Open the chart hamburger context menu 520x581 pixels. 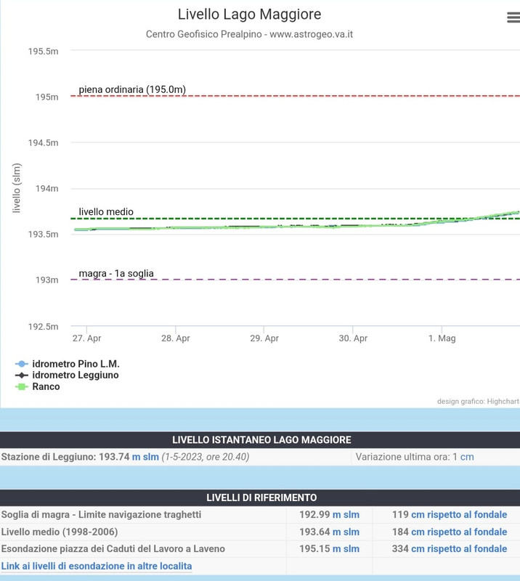(513, 17)
